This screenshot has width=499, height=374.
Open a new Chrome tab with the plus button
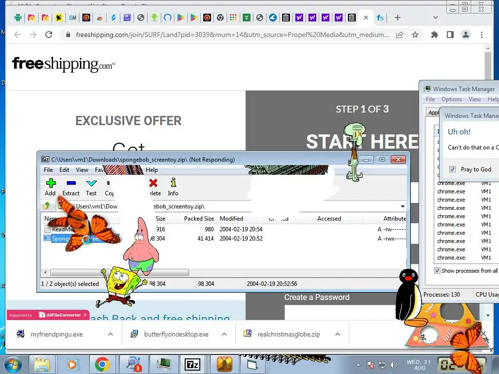tap(398, 18)
